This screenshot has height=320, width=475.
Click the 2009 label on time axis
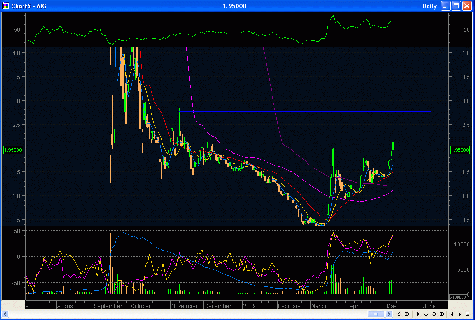249,306
